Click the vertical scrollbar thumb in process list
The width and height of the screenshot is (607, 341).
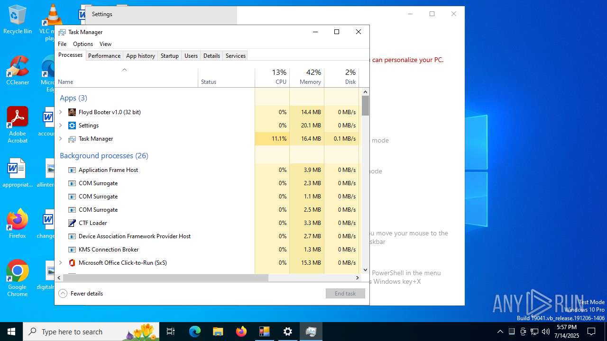click(365, 106)
